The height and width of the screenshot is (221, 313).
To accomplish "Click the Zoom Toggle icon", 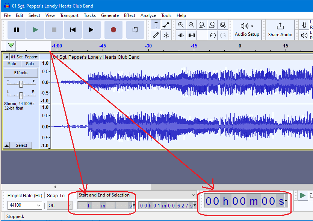I will 223,25.
